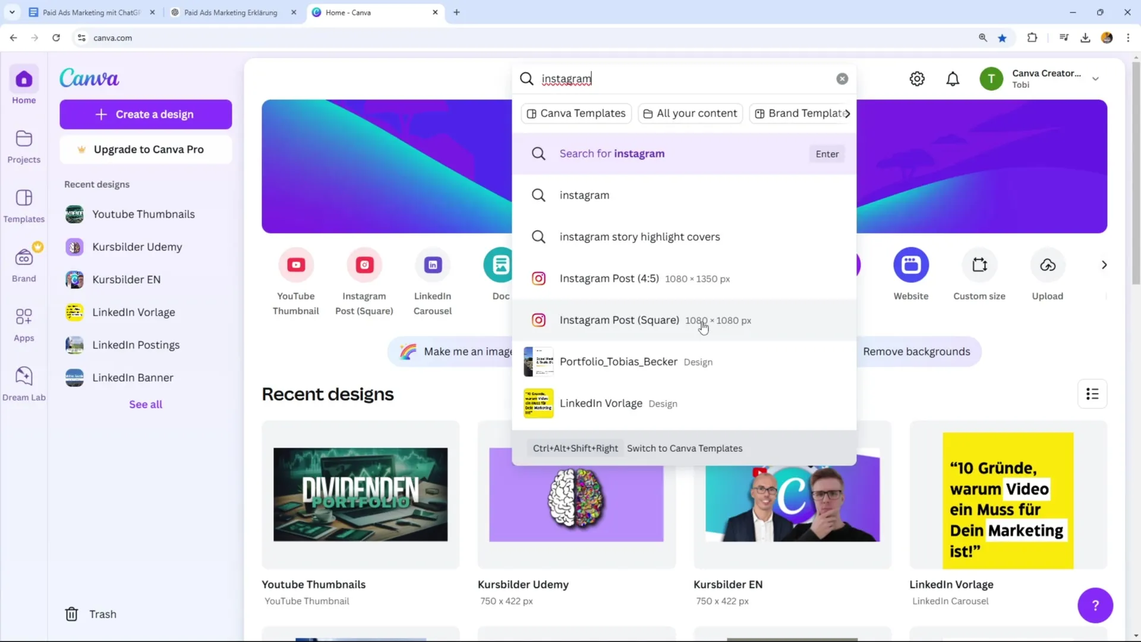This screenshot has width=1141, height=642.
Task: Switch recent designs to list view
Action: (x=1092, y=394)
